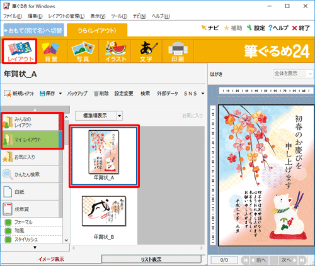Select the 年賀状_A thumbnail

[104, 156]
